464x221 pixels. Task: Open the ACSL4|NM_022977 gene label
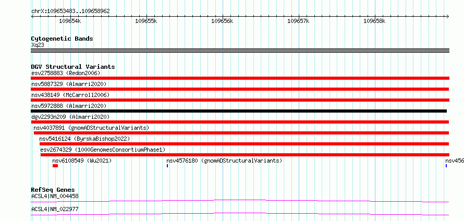[55, 209]
